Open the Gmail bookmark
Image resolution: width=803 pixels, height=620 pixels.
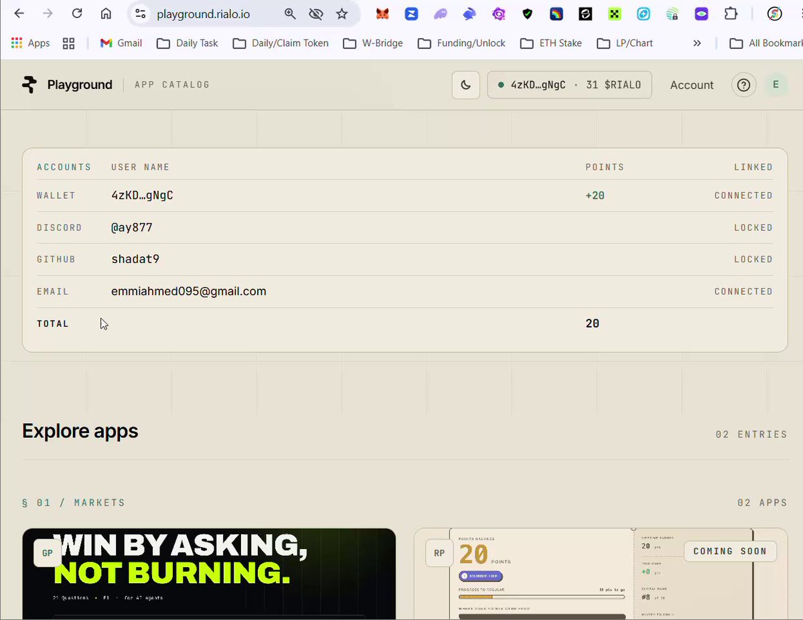[121, 44]
